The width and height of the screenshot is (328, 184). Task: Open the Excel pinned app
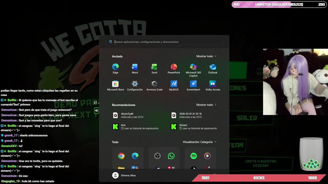(154, 69)
